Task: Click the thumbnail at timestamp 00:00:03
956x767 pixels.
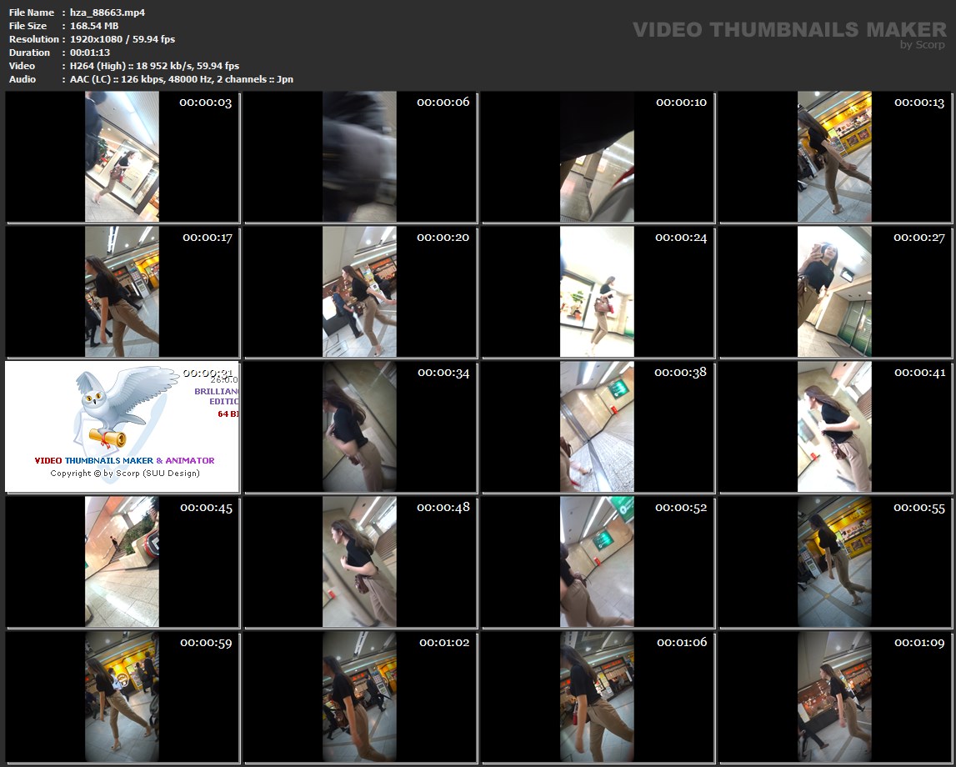Action: [122, 157]
